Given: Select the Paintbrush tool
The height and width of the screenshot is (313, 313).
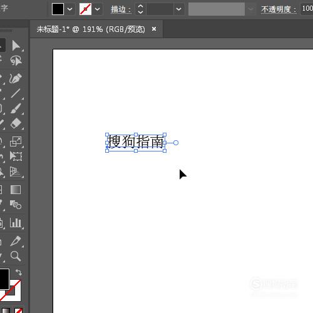Looking at the screenshot, I should [x=16, y=108].
